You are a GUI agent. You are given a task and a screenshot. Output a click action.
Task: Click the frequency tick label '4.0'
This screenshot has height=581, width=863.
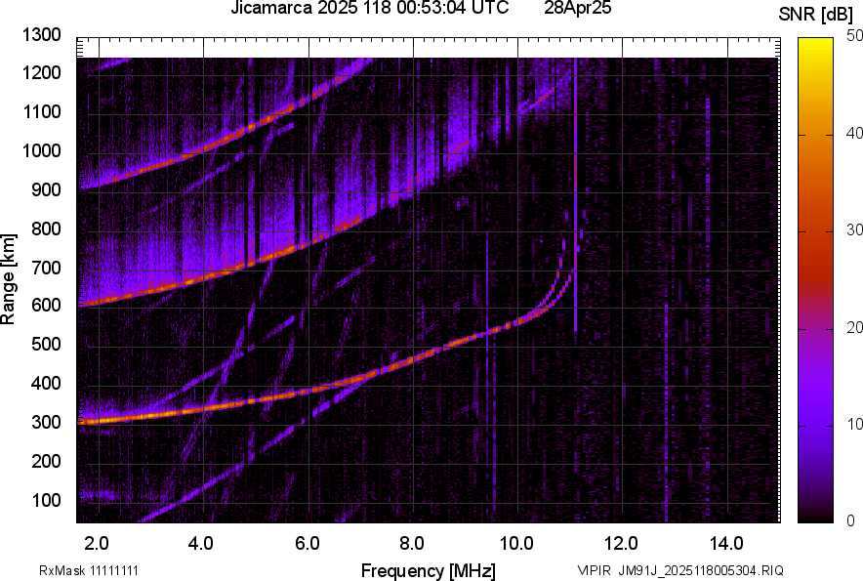[x=201, y=544]
